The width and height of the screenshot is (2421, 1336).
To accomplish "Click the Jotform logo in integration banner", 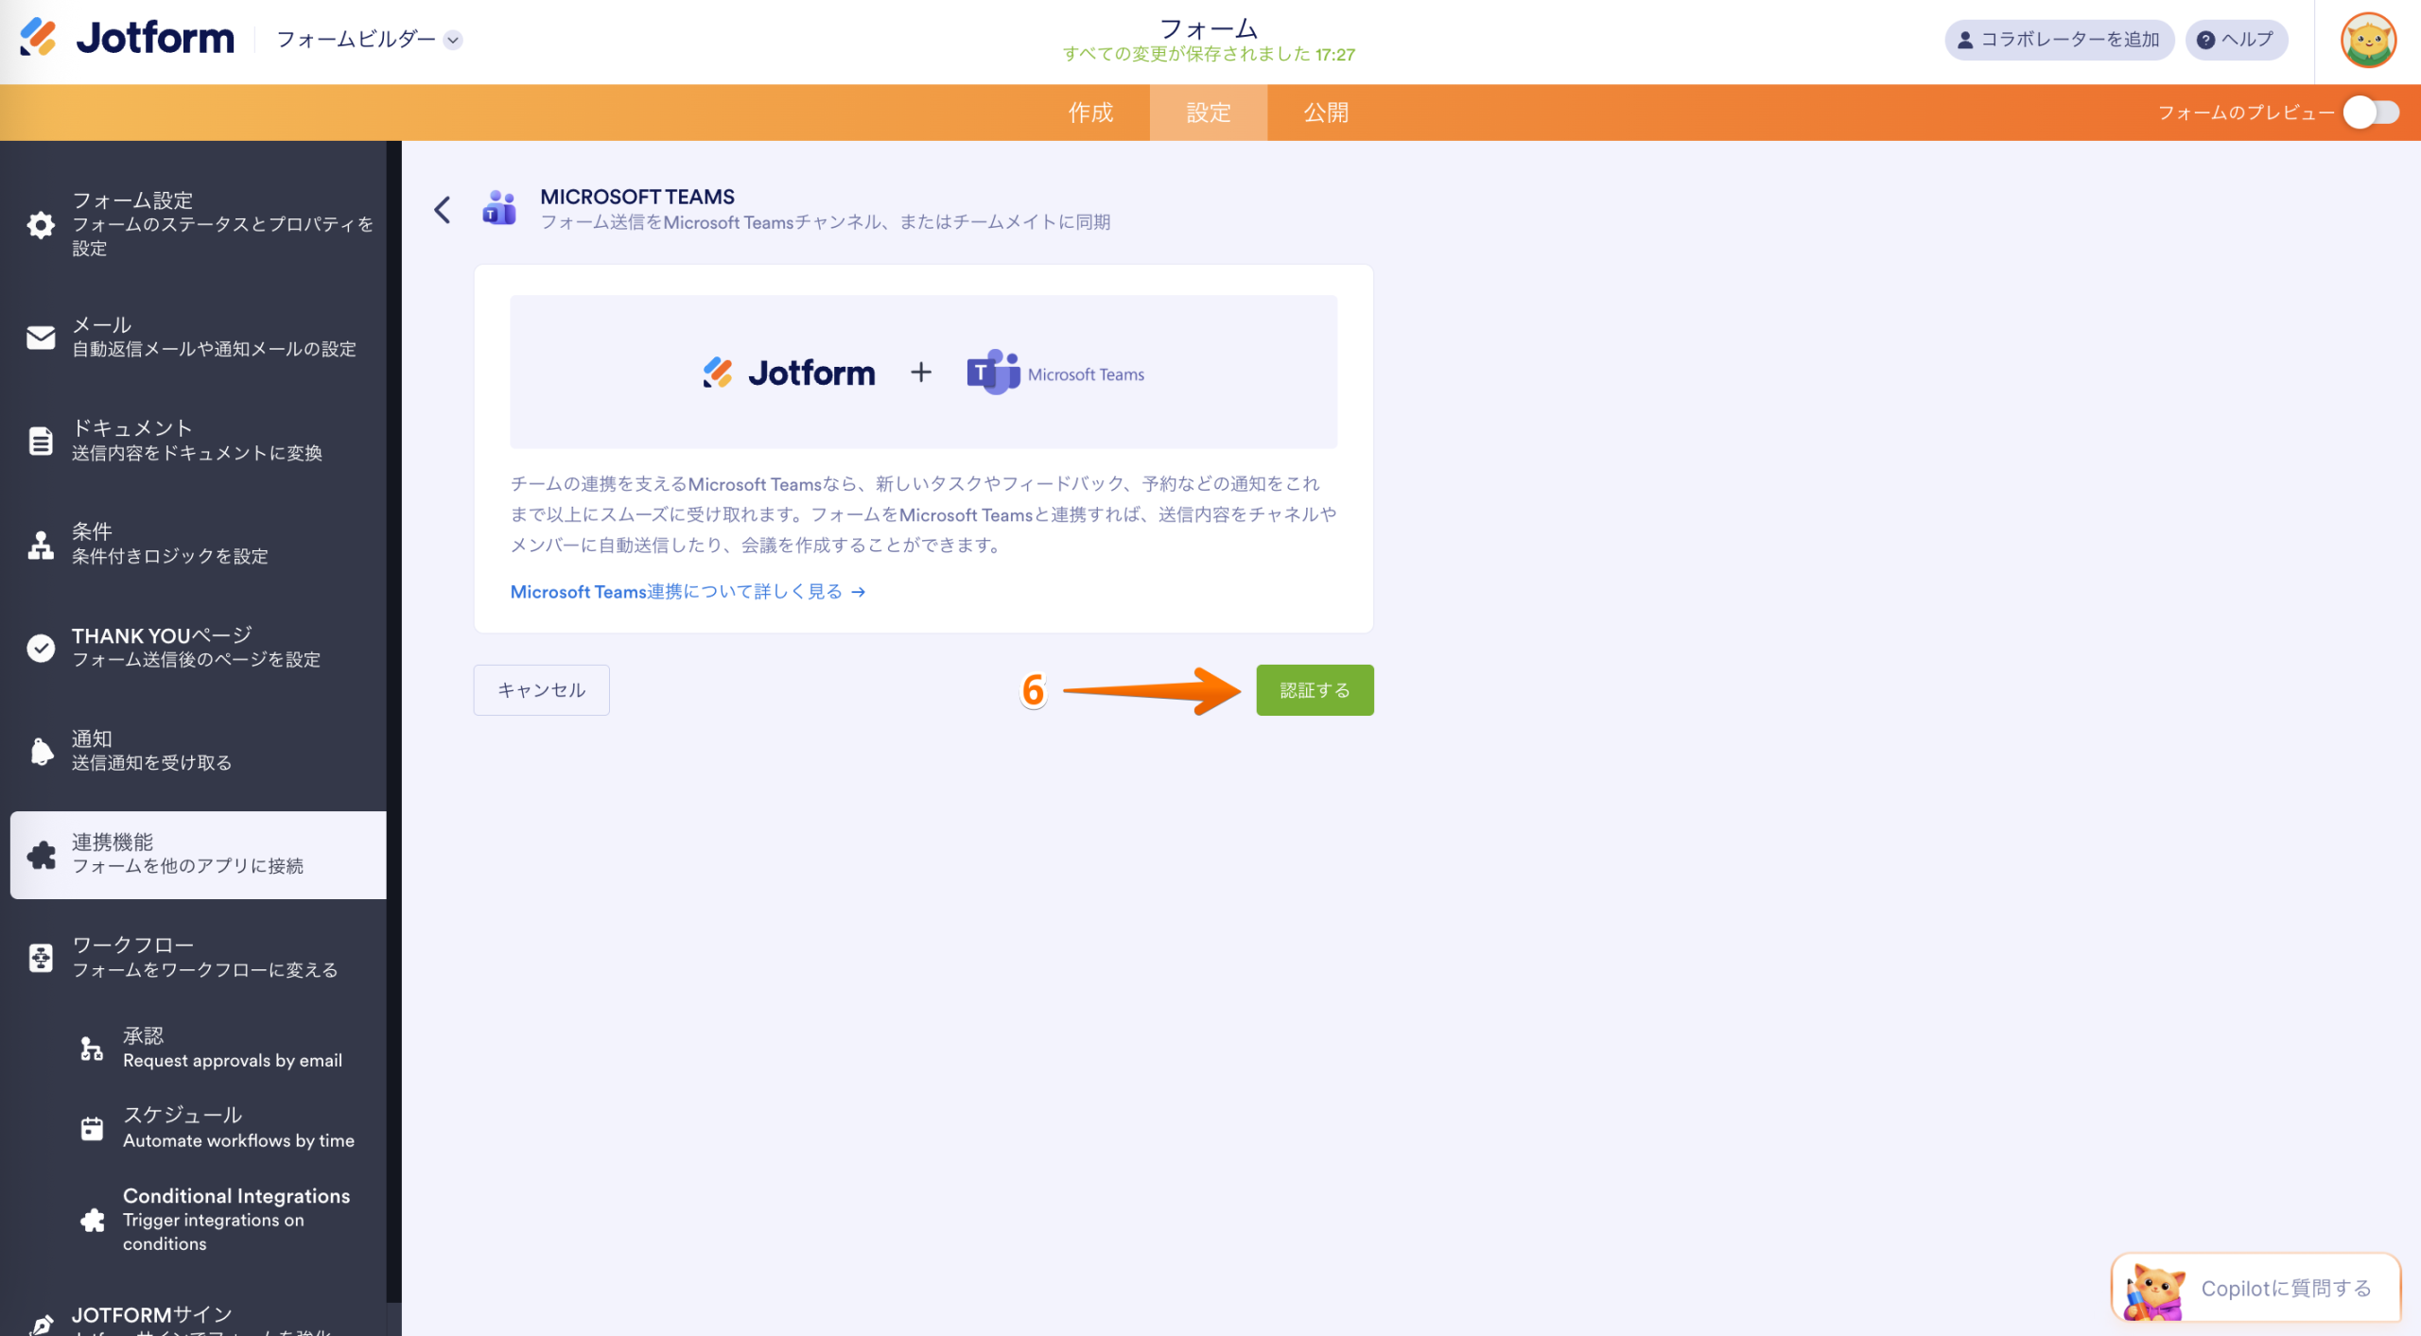I will click(x=789, y=373).
